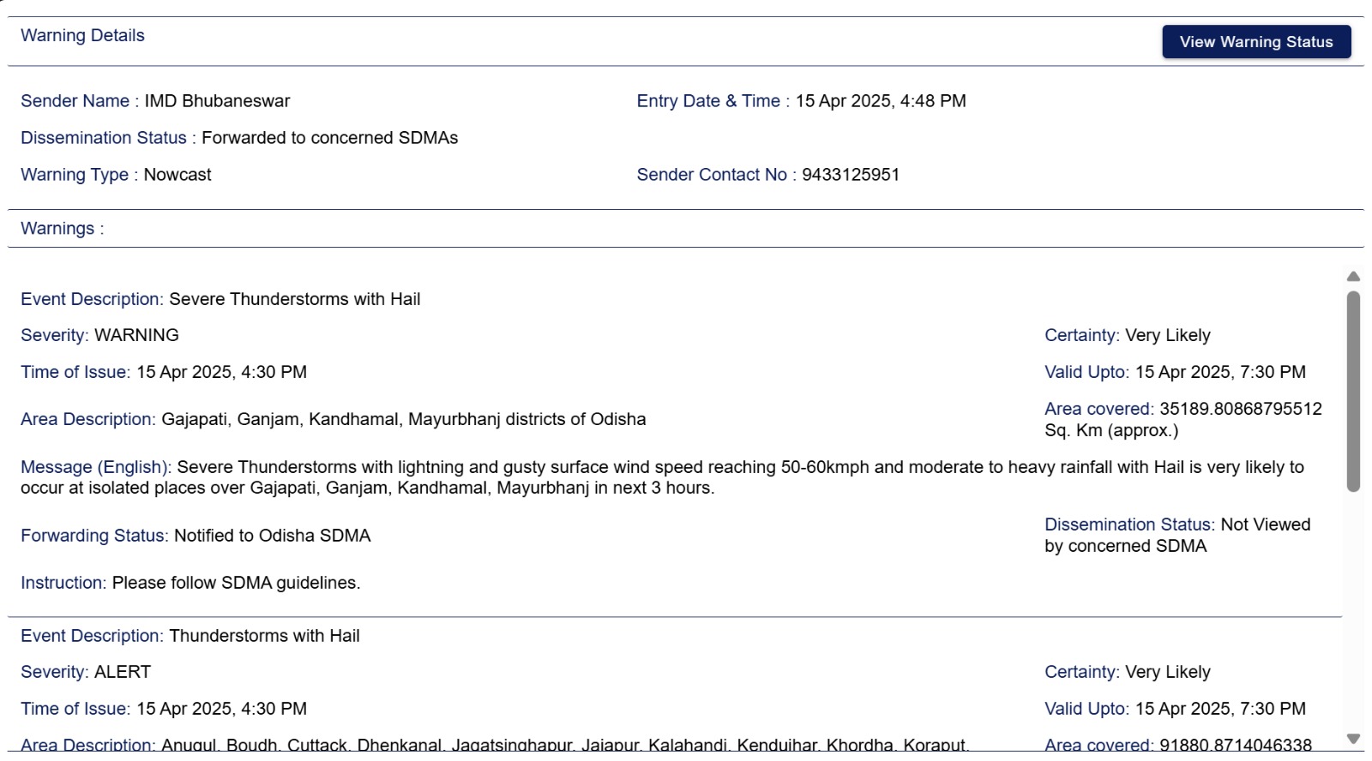Click Not Viewed by concerned SDMA status

1177,536
